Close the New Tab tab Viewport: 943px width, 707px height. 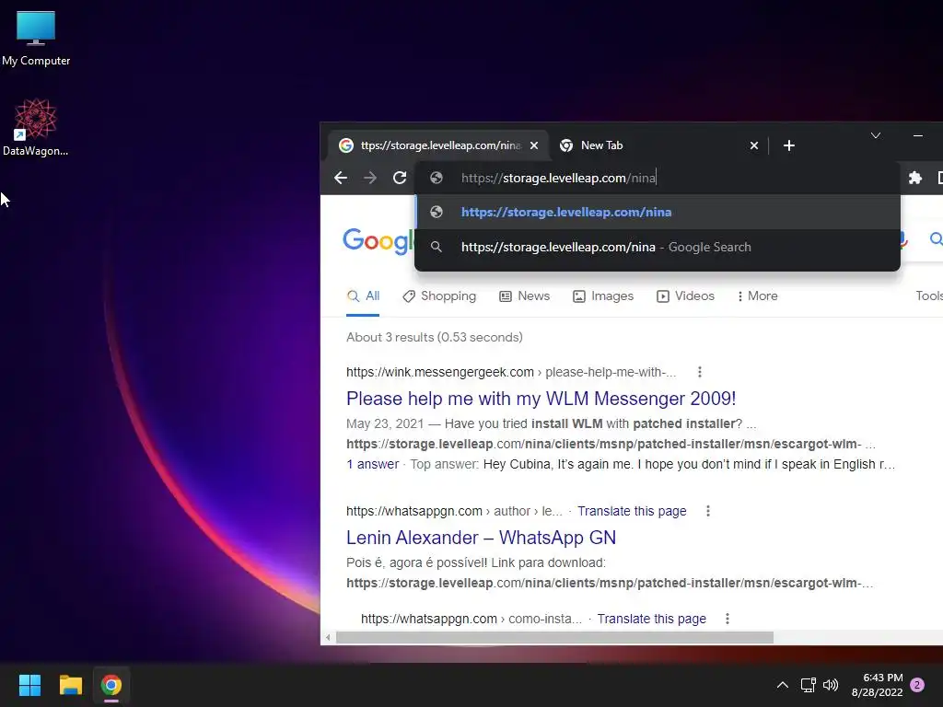click(x=753, y=145)
